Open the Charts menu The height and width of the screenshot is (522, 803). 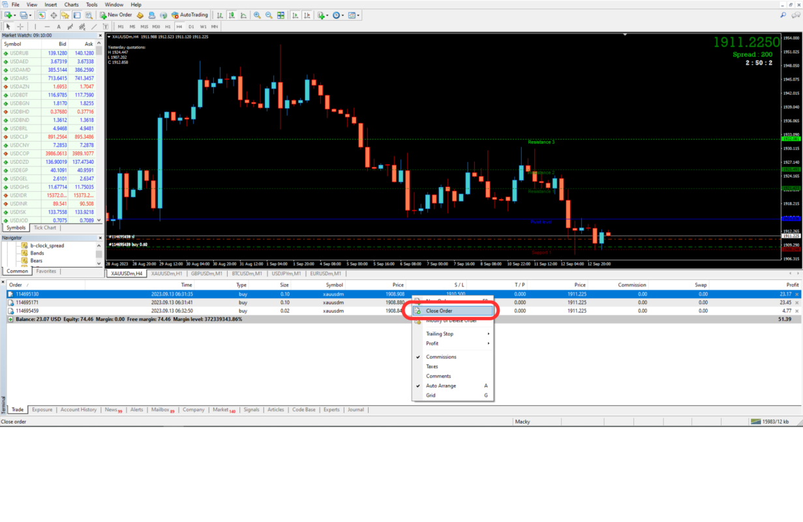[x=72, y=5]
